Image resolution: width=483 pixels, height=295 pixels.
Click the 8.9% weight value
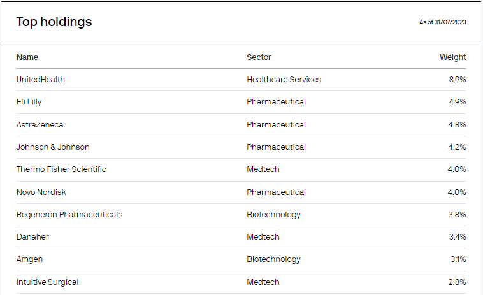tap(457, 80)
